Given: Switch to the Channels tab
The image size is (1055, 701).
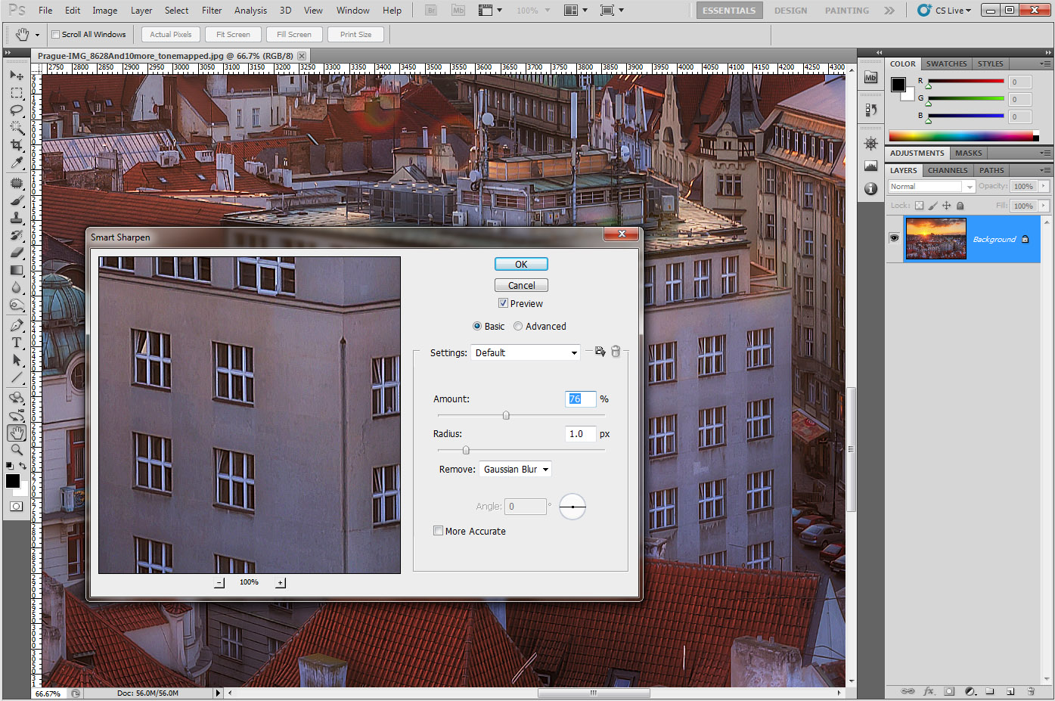Looking at the screenshot, I should [947, 170].
